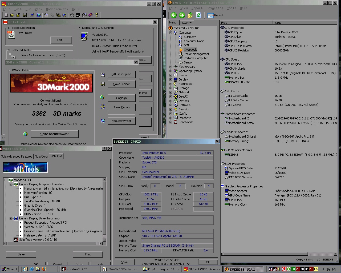Click the Edit Description button

coord(121,74)
